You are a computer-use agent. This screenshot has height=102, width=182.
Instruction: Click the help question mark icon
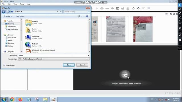[x=87, y=16]
